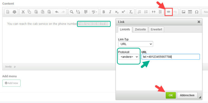Insert a bulleted list
208x103 pixels.
pos(146,12)
